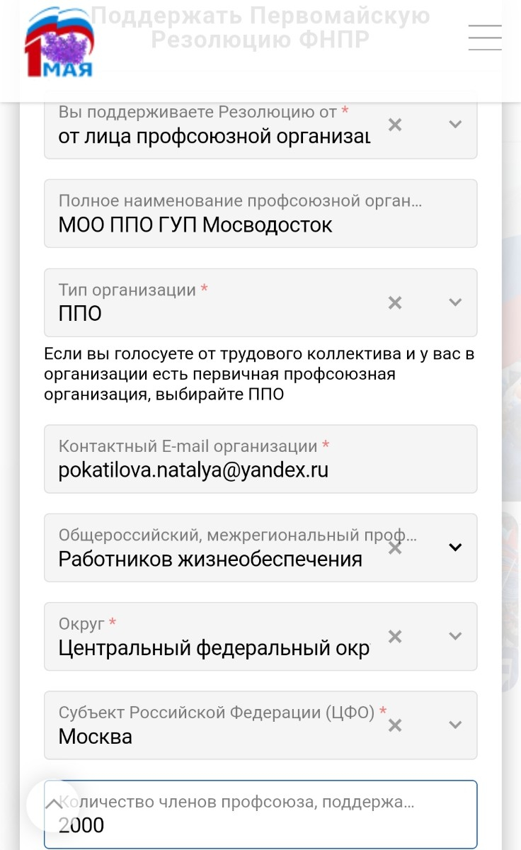Tap the scroll-to-top arrow button
521x850 pixels.
pyautogui.click(x=54, y=804)
